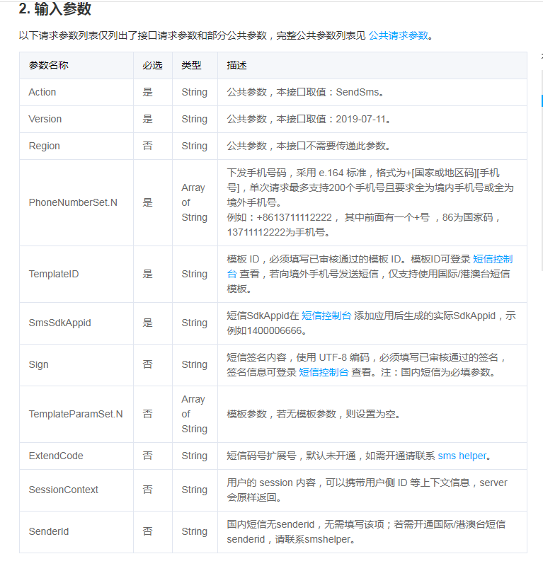This screenshot has width=543, height=566.
Task: Click the example number +8613711112222 text
Action: pos(294,217)
